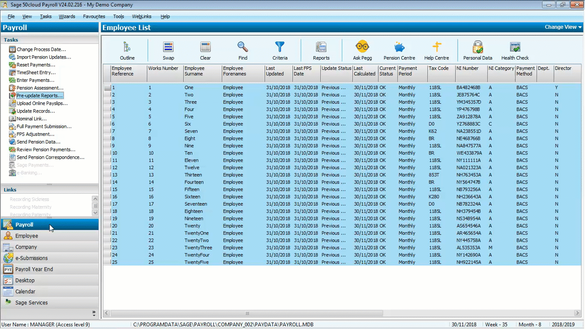Click the Clear selection icon

pyautogui.click(x=205, y=48)
